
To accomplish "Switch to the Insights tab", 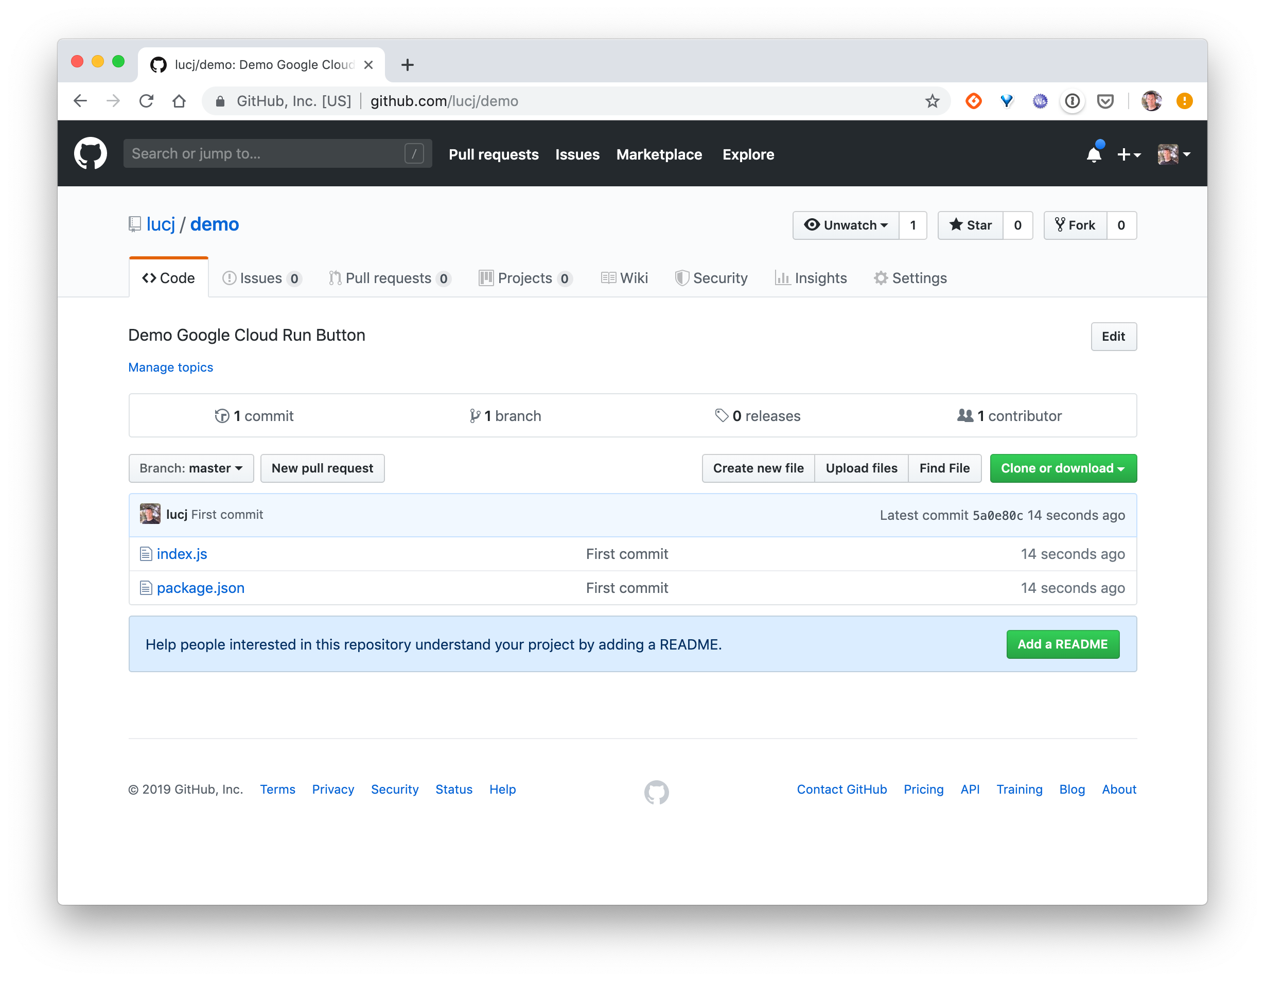I will [811, 278].
